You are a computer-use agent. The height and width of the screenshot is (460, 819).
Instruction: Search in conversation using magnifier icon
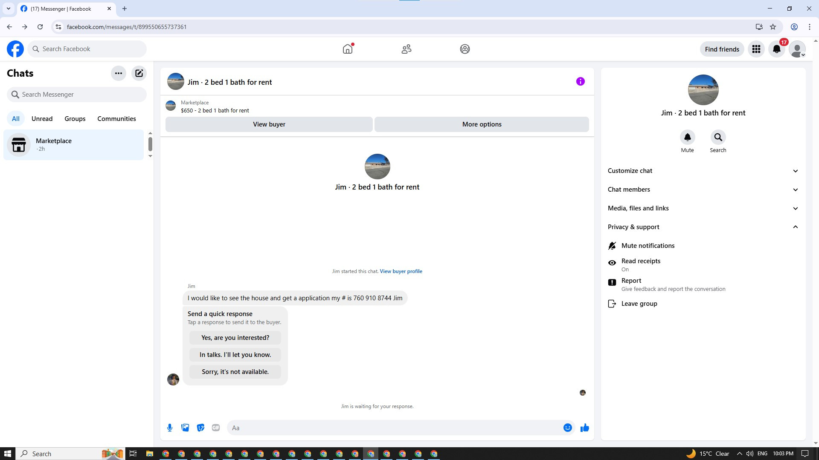tap(718, 137)
